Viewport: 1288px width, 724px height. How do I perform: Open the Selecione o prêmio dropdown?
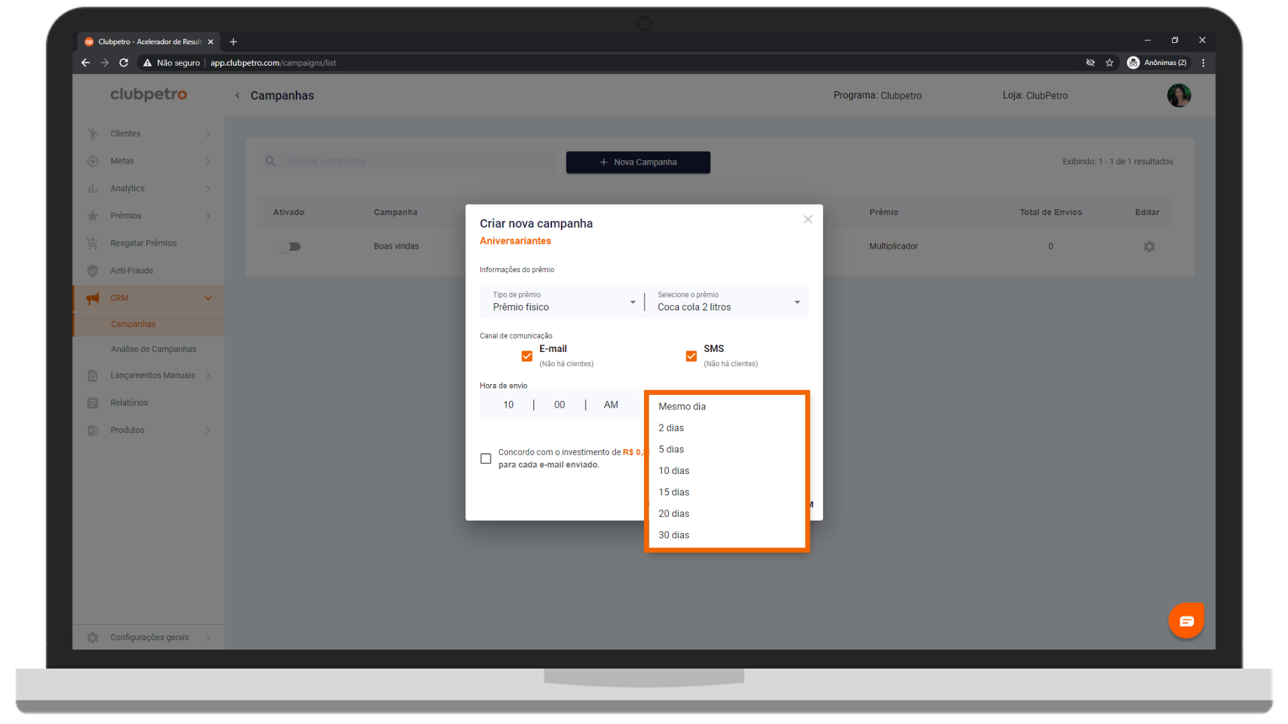pyautogui.click(x=728, y=302)
